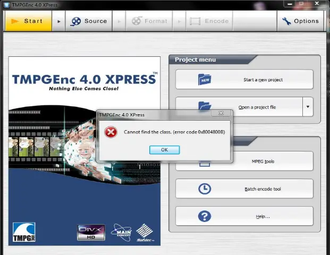Viewport: 330px width, 255px height.
Task: Click the Batch encode tool clock icon
Action: click(x=204, y=189)
